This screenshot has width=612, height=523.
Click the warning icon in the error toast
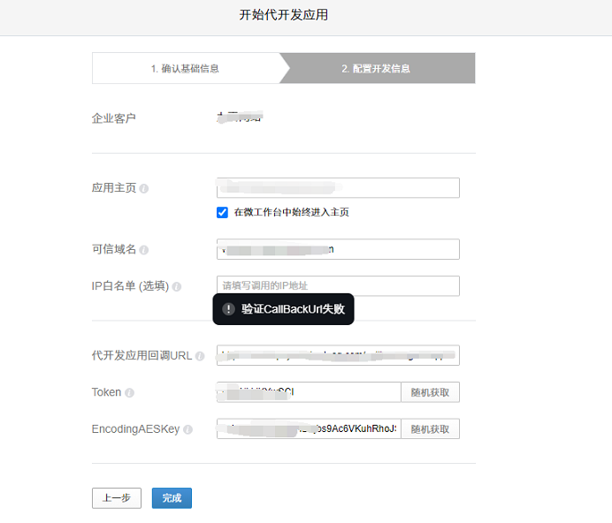click(x=228, y=309)
